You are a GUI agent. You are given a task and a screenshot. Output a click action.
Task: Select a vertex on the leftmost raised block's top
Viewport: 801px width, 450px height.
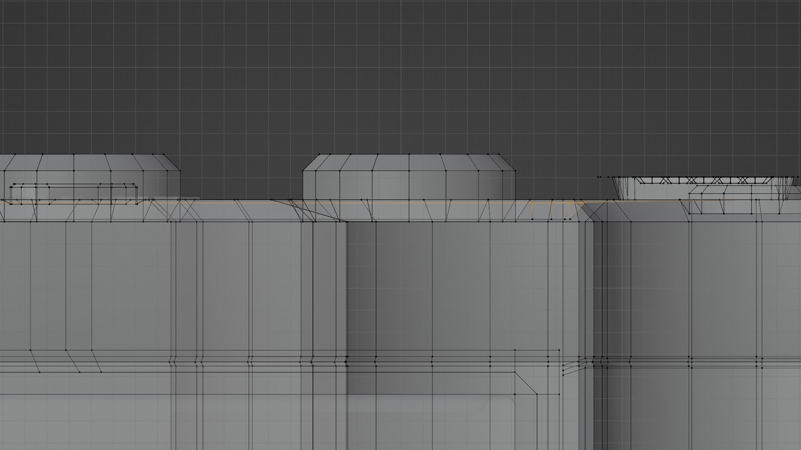point(73,153)
